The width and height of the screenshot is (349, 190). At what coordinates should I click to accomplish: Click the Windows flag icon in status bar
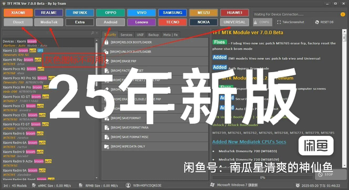[213, 185]
